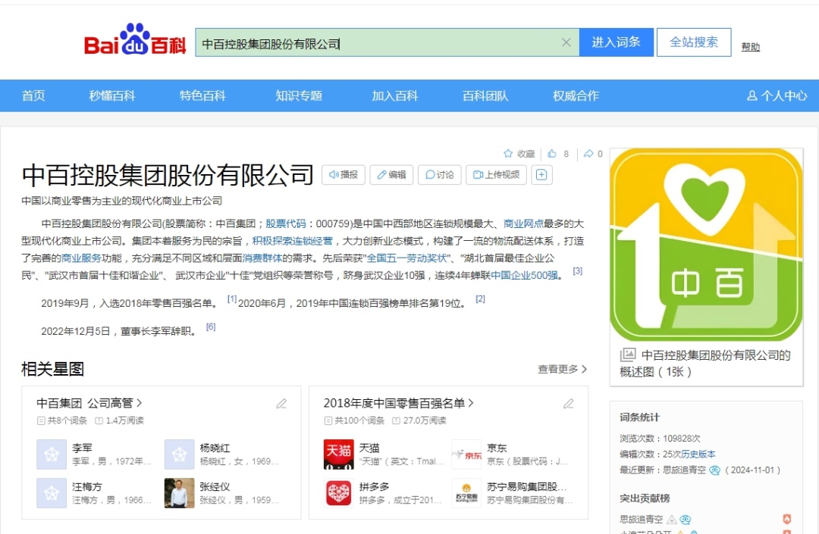Click the 拼多多 logo icon

(339, 493)
